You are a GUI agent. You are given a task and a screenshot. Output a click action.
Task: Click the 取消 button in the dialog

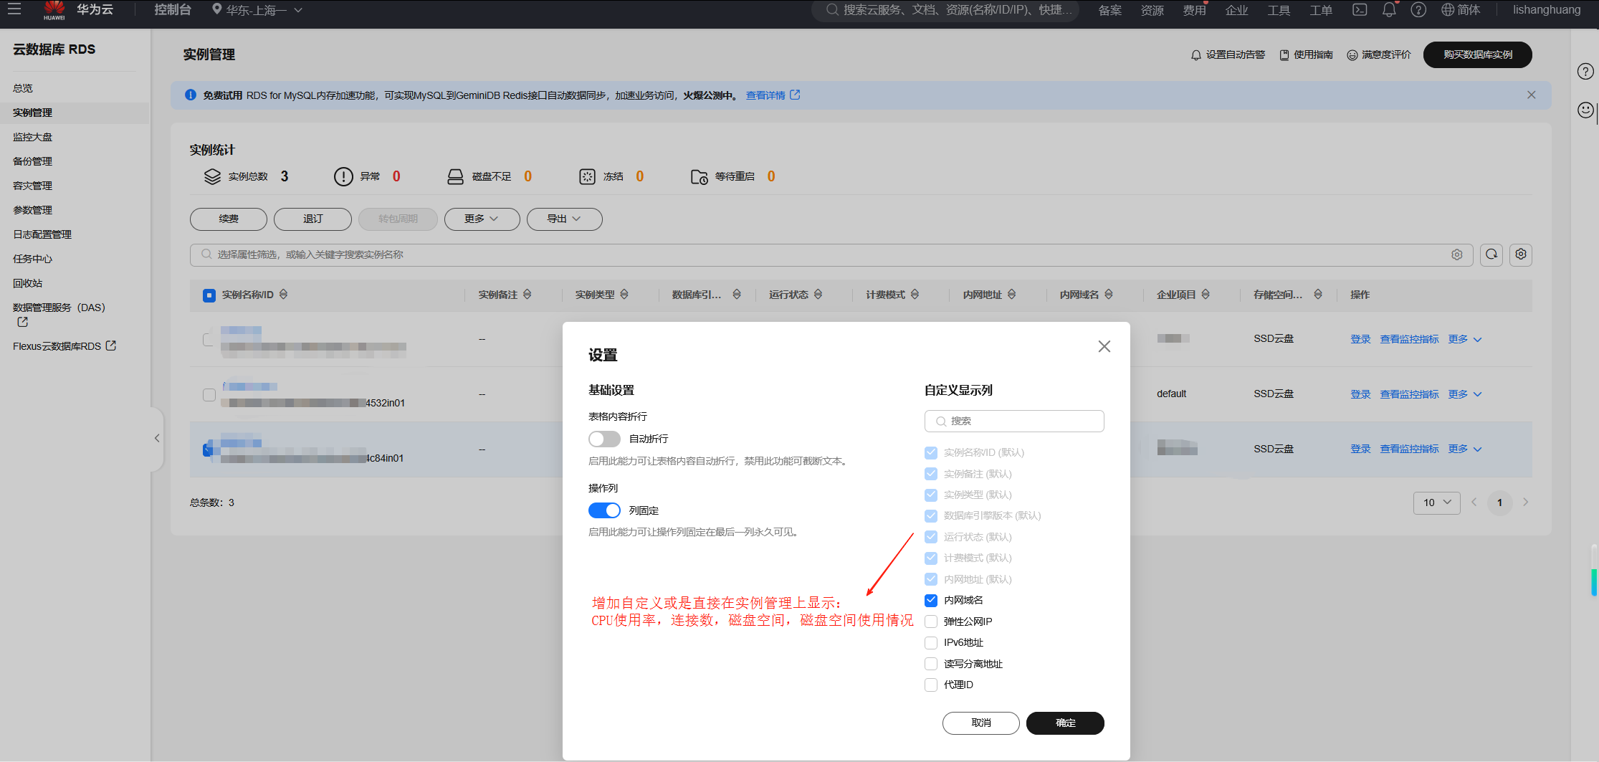[981, 723]
